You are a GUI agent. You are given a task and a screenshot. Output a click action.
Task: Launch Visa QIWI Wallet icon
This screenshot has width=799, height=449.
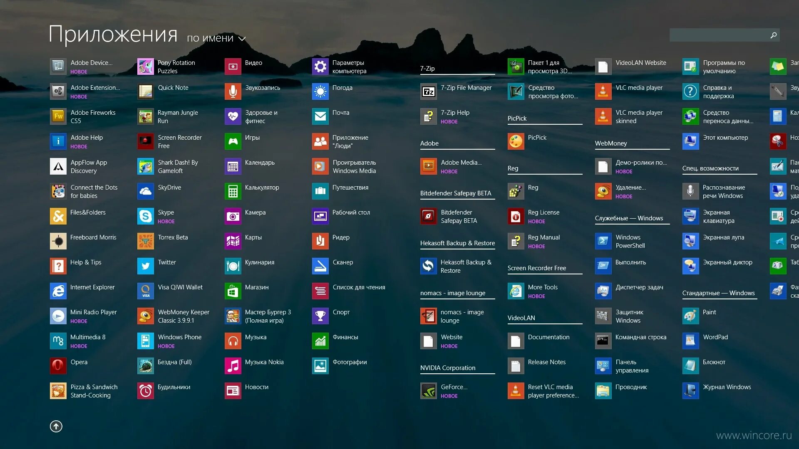click(x=146, y=291)
